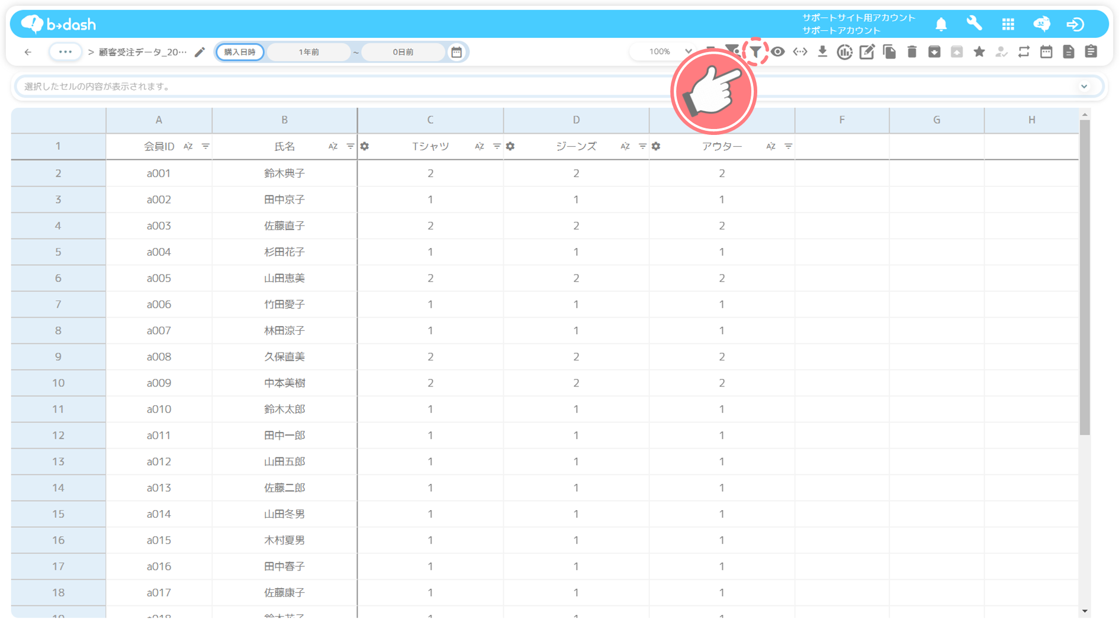The height and width of the screenshot is (629, 1119).
Task: Click the cell 木村夏男
Action: coord(284,540)
